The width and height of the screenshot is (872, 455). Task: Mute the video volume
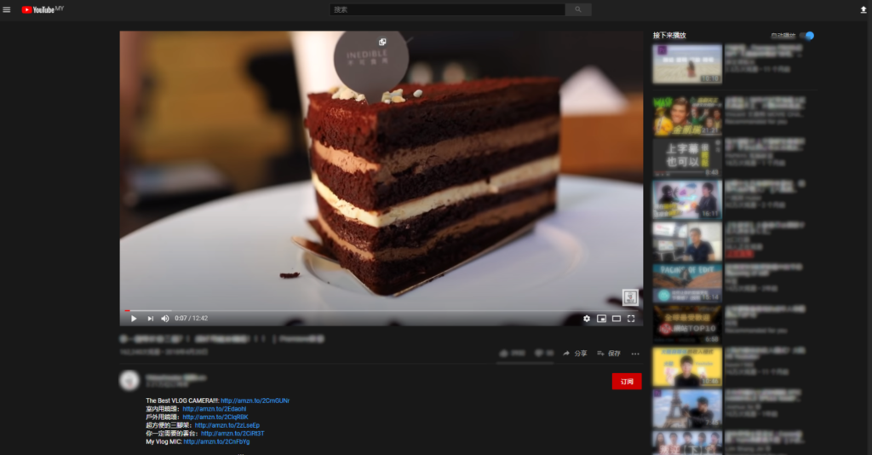coord(165,319)
